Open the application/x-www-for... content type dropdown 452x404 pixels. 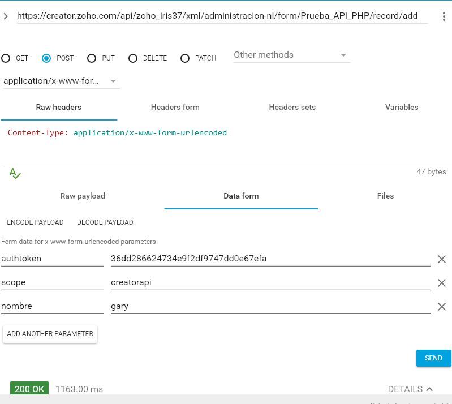[61, 81]
